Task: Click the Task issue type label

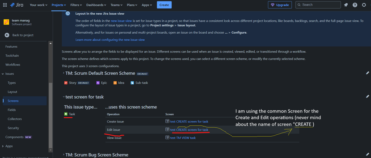Action: (x=72, y=114)
